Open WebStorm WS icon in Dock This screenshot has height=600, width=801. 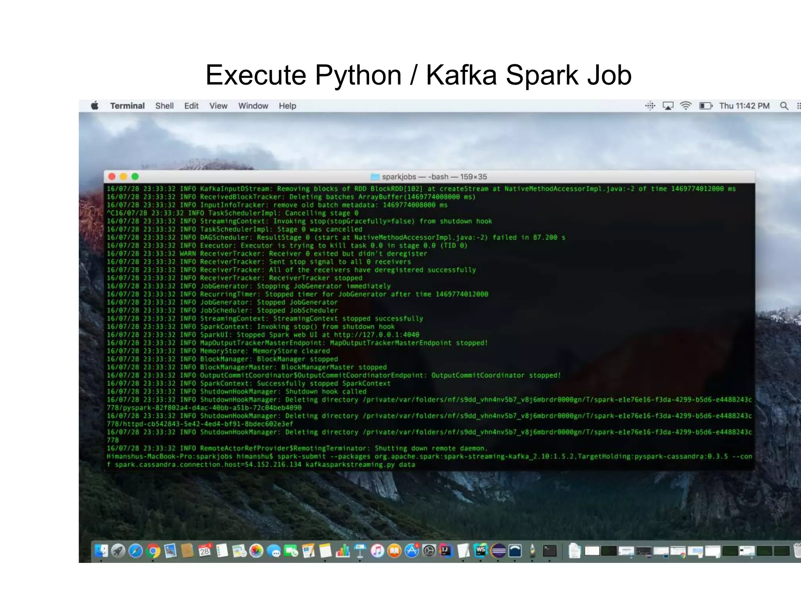click(x=481, y=551)
